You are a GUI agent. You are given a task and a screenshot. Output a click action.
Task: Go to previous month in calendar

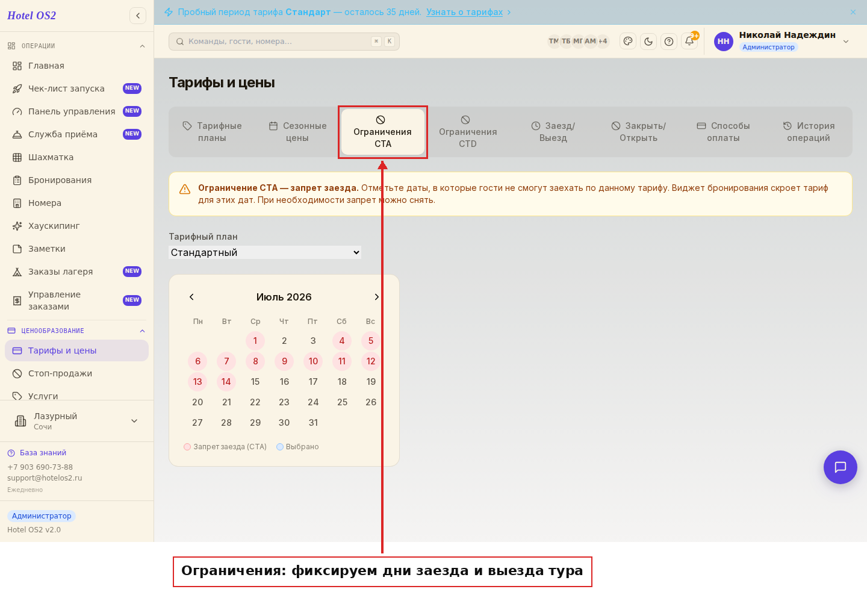pos(191,297)
